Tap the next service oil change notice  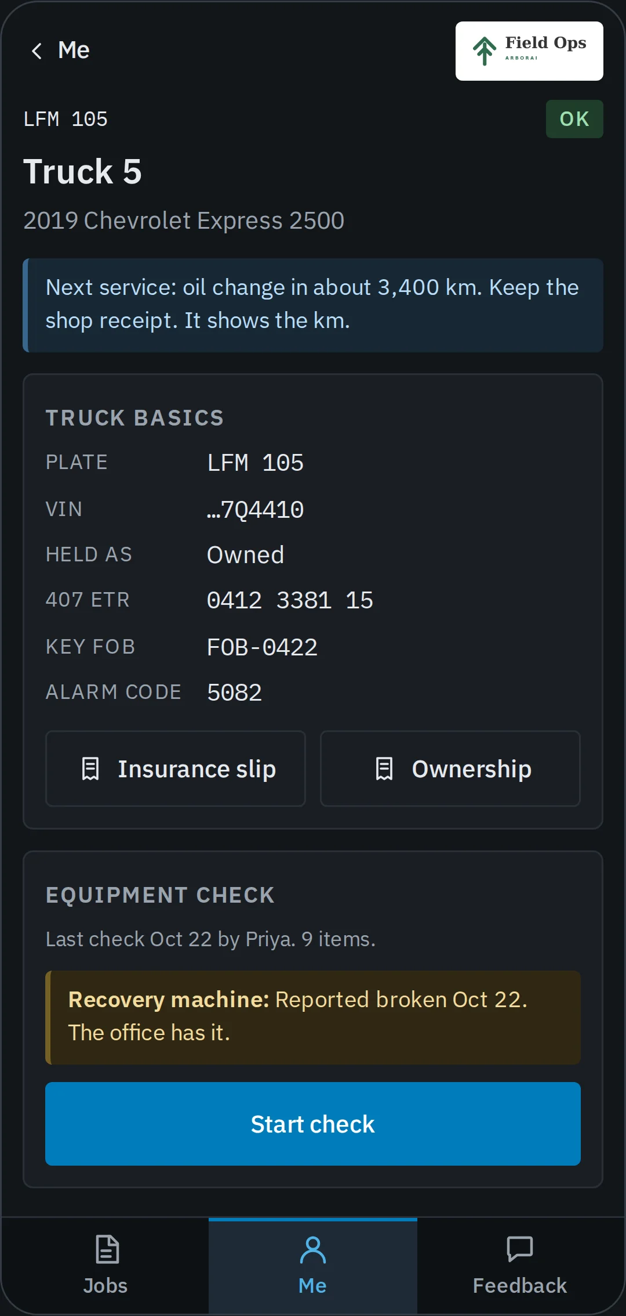[313, 305]
